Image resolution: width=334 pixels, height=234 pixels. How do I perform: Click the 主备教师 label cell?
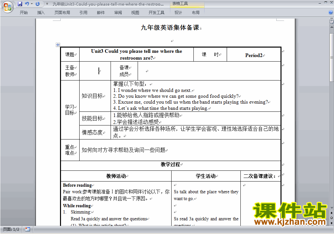pos(70,71)
